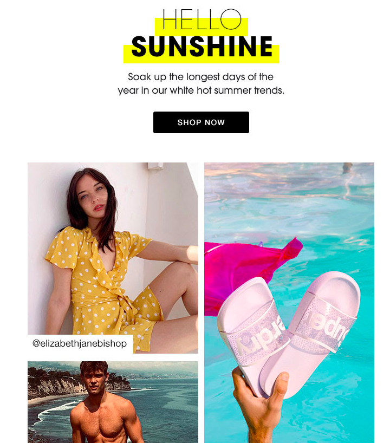390x443 pixels.
Task: Click the SUNSHINE bold heading text
Action: (202, 47)
